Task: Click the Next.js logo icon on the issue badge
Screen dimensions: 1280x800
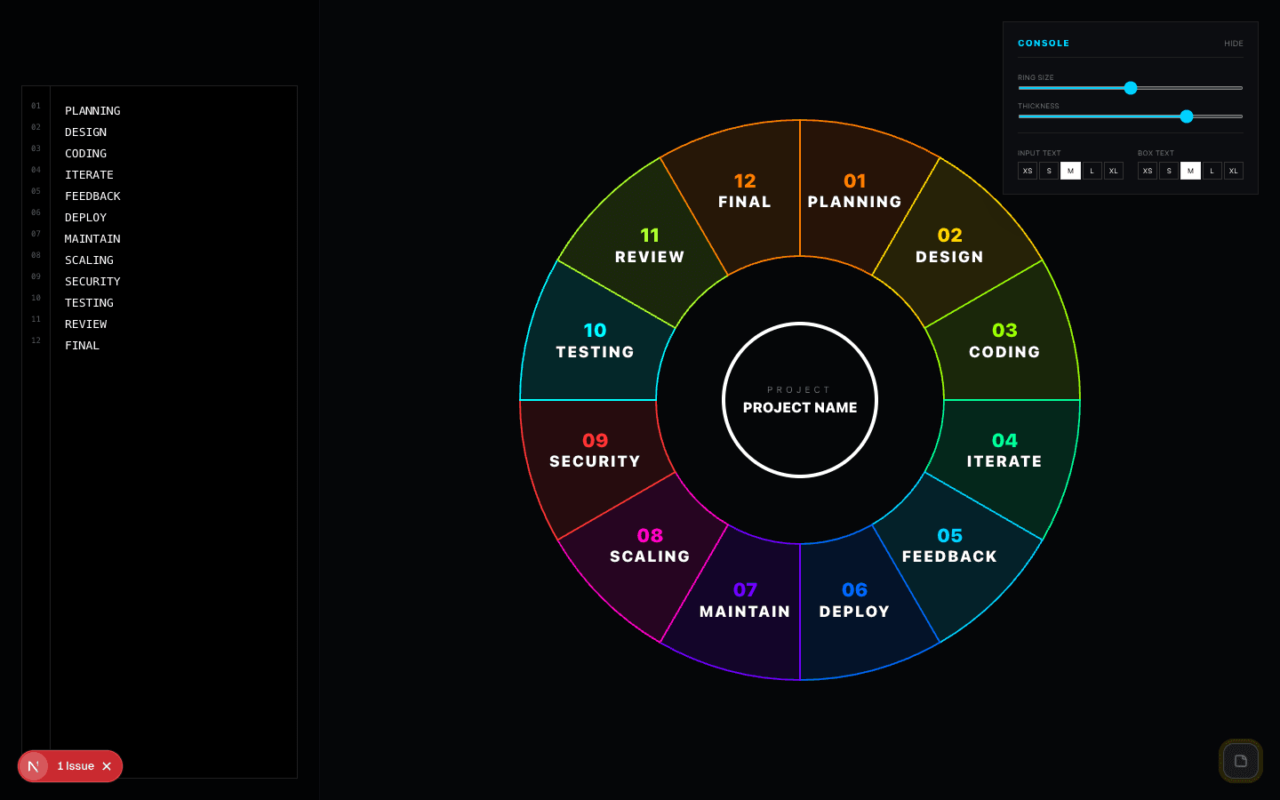Action: 34,766
